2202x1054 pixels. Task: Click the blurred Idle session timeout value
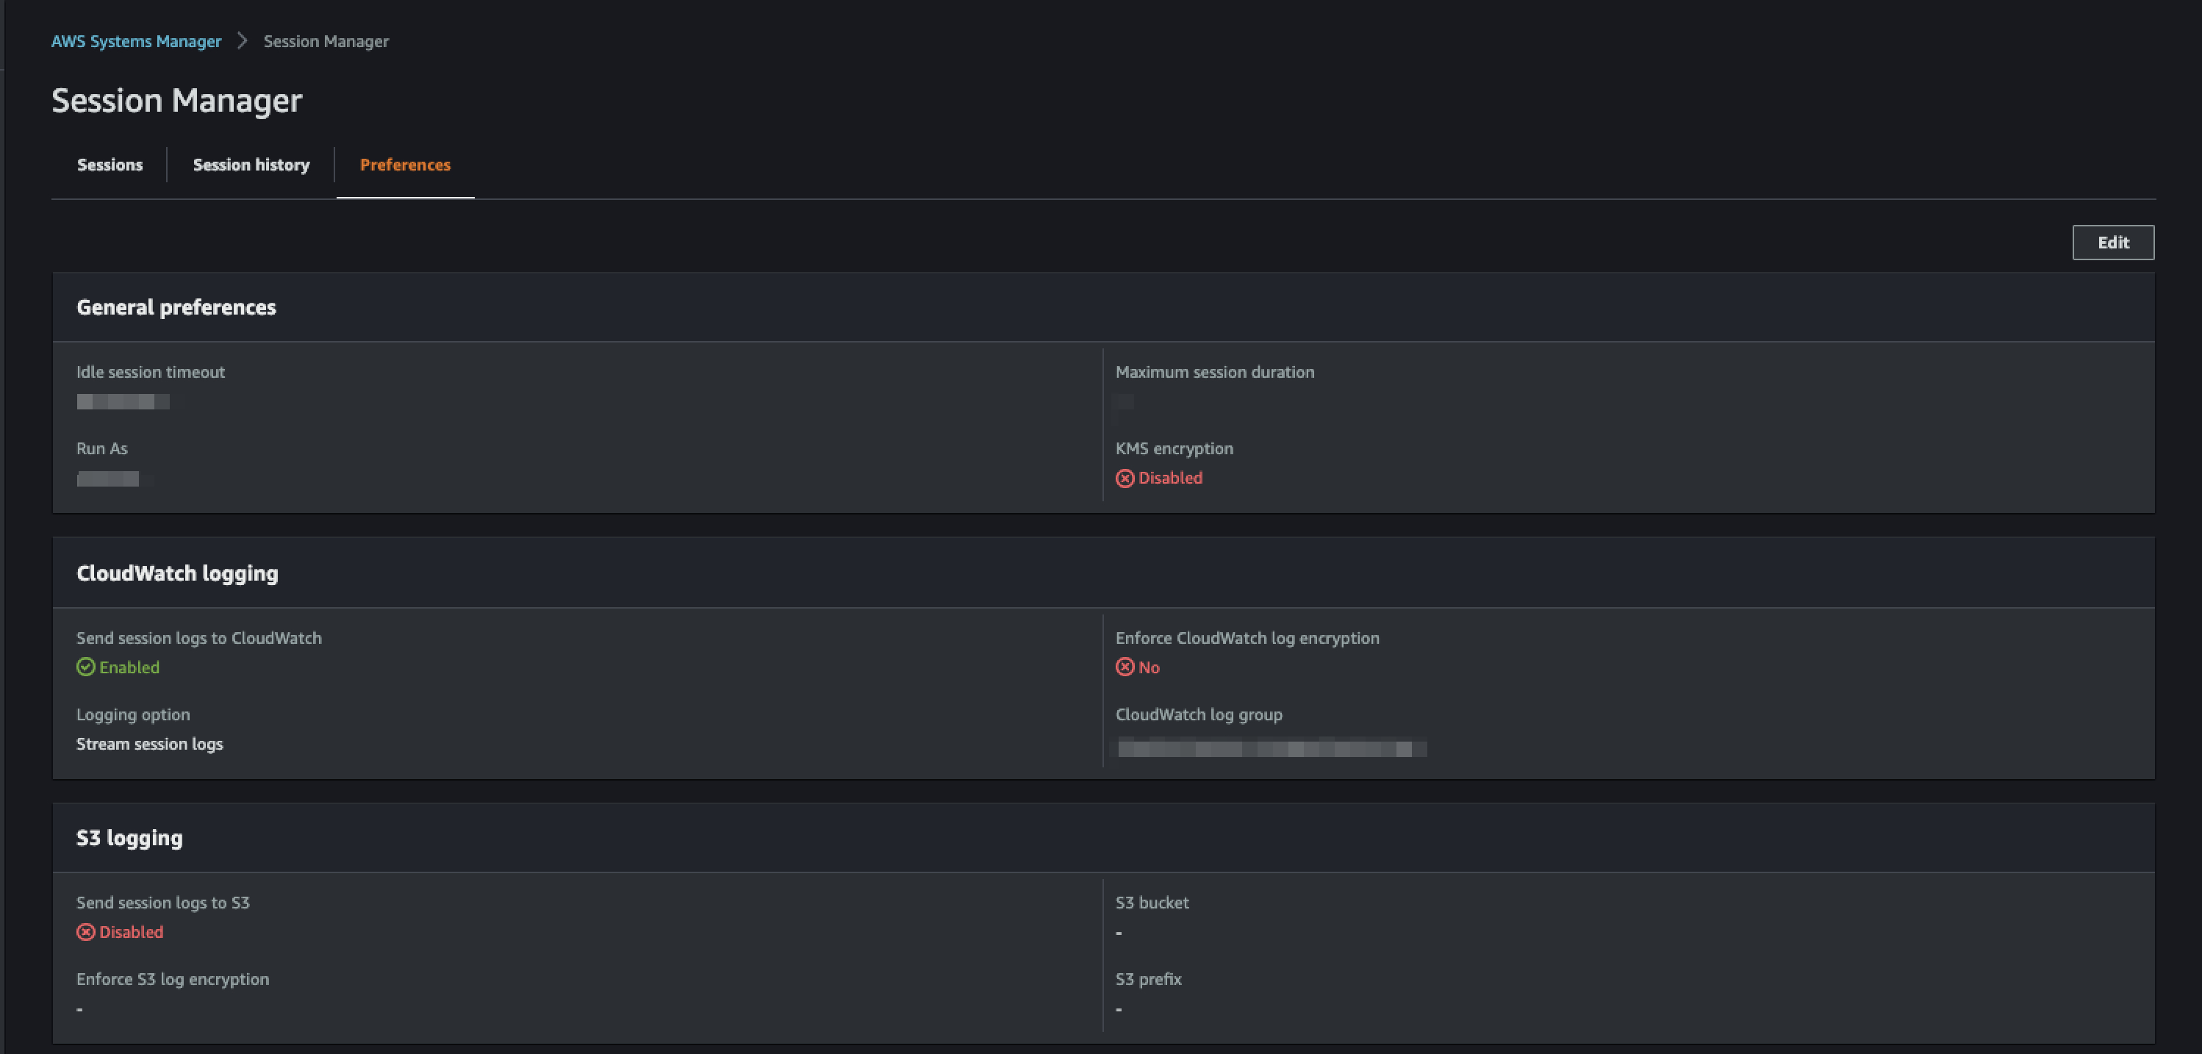pos(123,402)
